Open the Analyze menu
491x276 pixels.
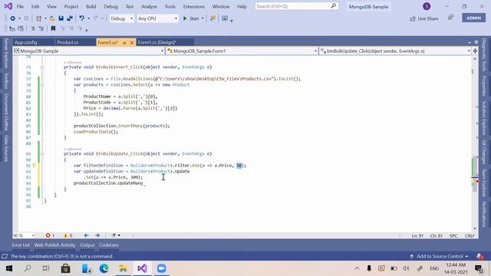149,6
